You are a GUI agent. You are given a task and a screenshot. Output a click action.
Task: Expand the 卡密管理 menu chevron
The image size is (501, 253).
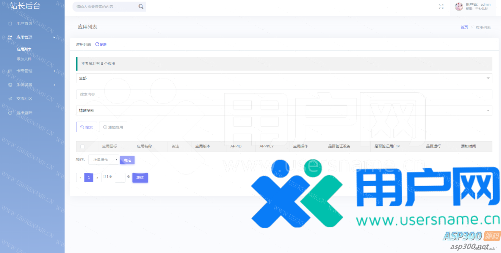click(x=54, y=71)
